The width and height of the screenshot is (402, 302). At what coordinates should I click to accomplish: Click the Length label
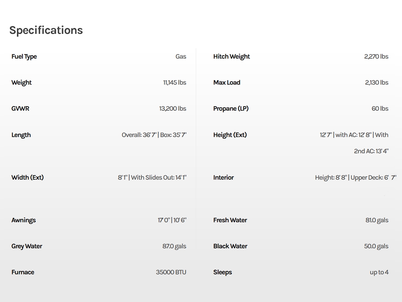(21, 135)
